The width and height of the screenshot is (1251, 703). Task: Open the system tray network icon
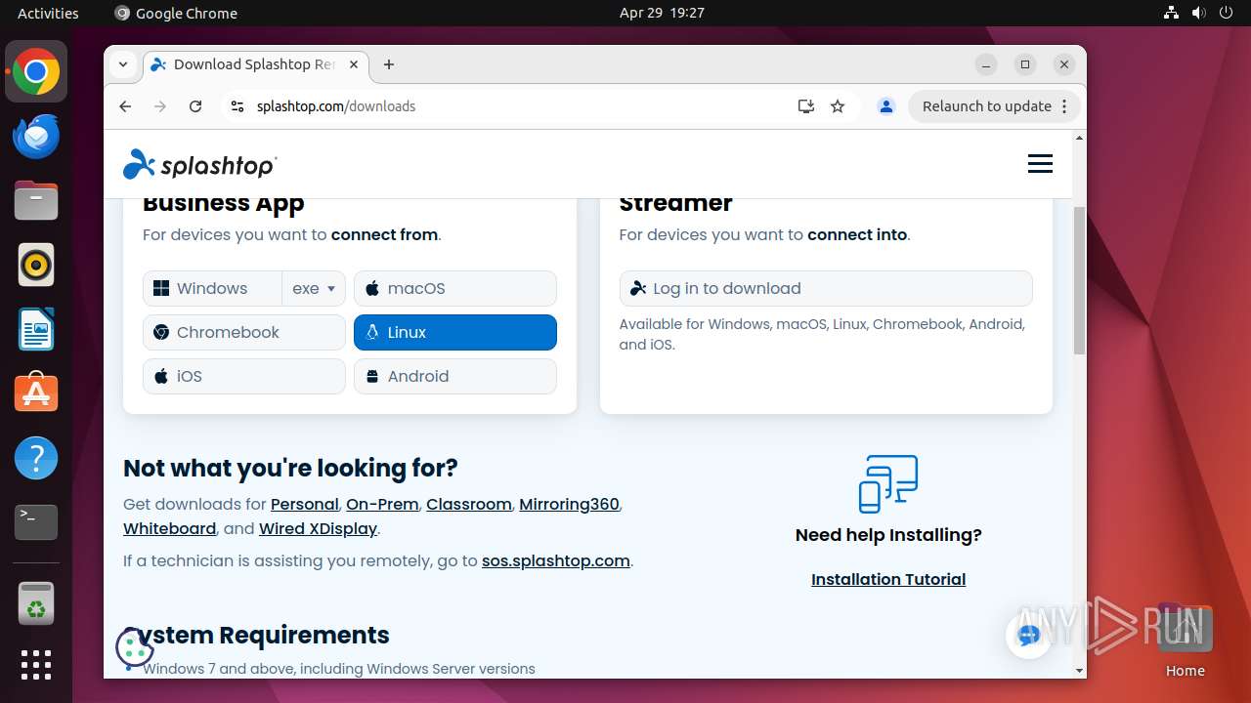tap(1171, 13)
